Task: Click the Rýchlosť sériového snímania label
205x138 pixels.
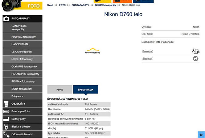Action: pyautogui.click(x=65, y=119)
